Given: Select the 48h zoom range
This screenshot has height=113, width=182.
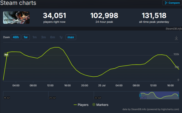Looking at the screenshot, I should pyautogui.click(x=16, y=37).
